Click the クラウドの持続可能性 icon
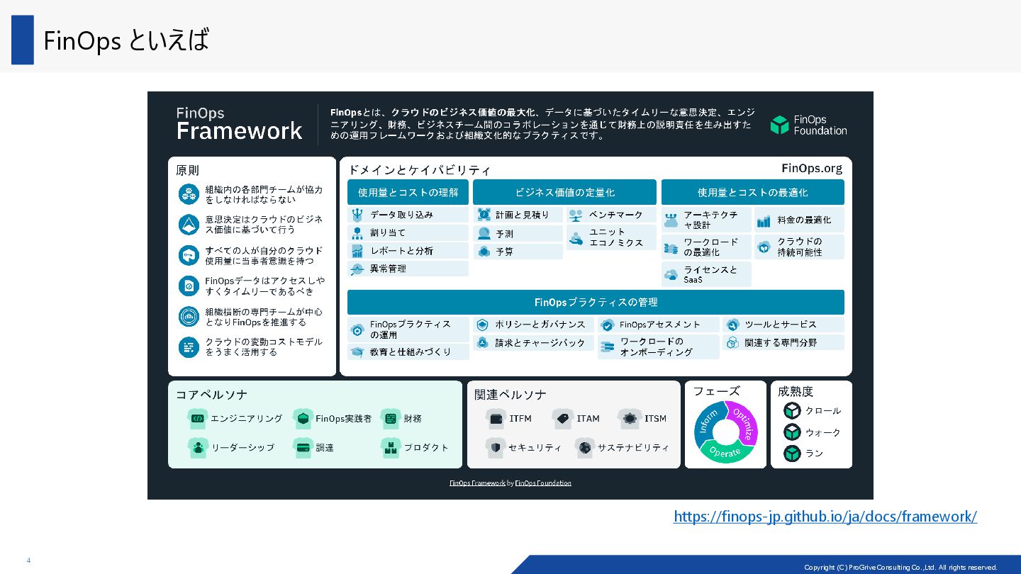 pos(764,247)
